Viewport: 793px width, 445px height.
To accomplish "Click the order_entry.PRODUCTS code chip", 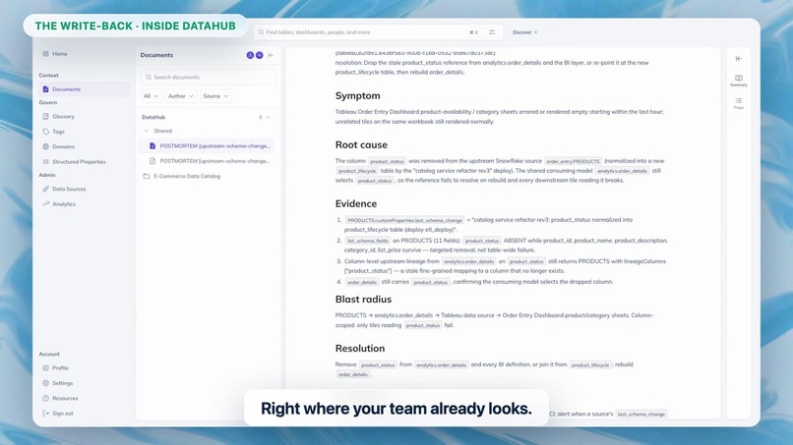I will (573, 161).
